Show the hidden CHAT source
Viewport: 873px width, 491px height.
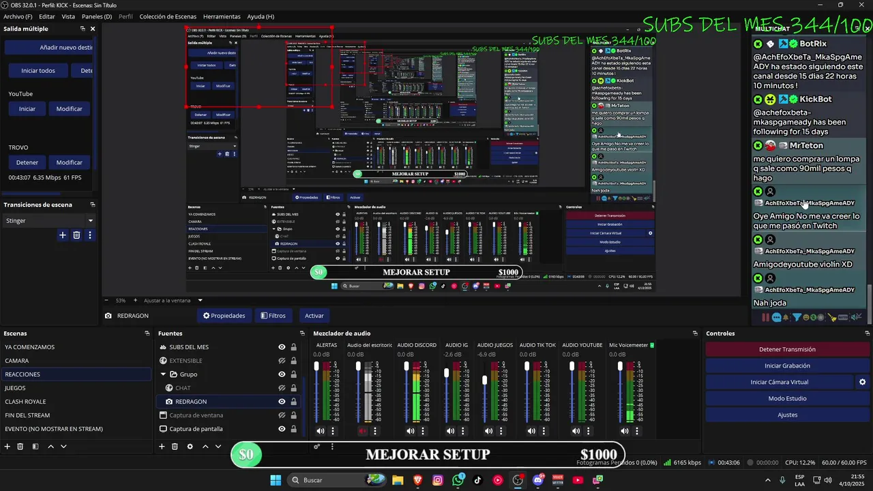coord(282,388)
